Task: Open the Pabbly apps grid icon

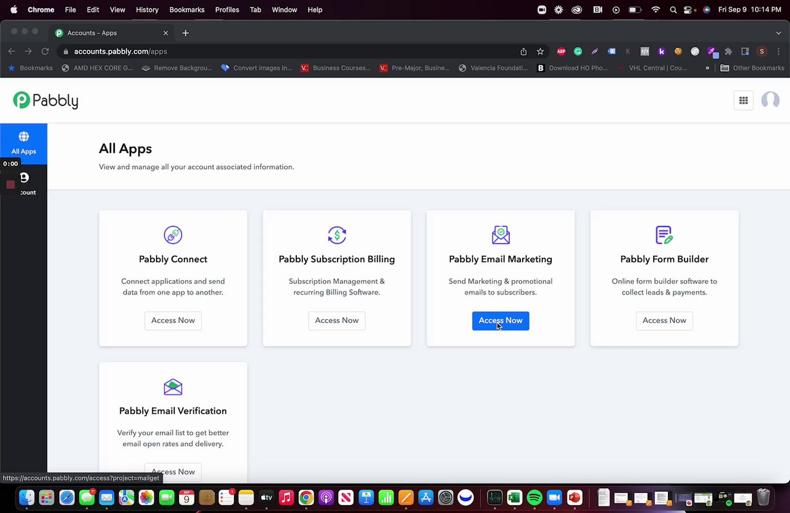Action: tap(744, 101)
